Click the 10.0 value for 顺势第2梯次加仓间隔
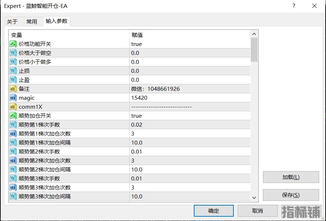Screen dimensions: 326x221 tap(190, 169)
